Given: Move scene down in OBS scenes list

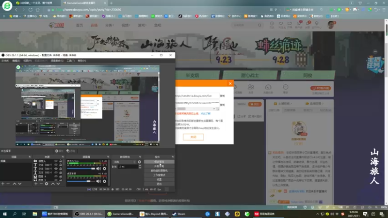Looking at the screenshot, I should [20, 184].
